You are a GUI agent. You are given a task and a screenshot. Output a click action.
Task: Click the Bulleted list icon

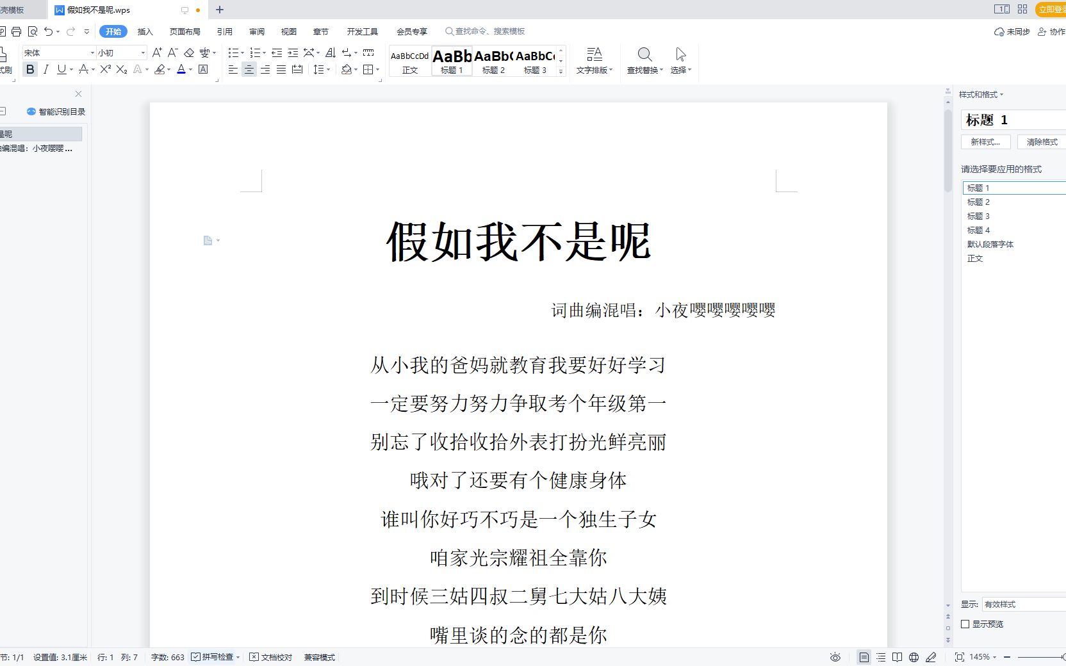coord(233,53)
